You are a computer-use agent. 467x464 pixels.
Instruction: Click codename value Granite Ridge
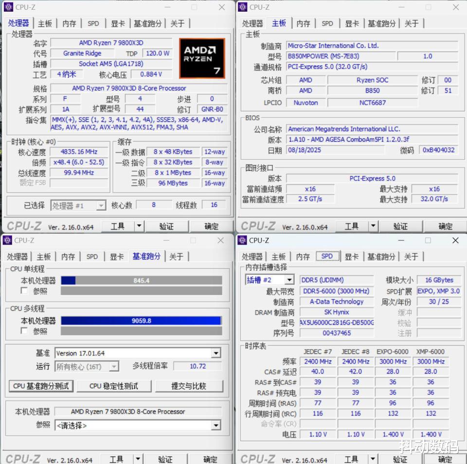coord(82,54)
